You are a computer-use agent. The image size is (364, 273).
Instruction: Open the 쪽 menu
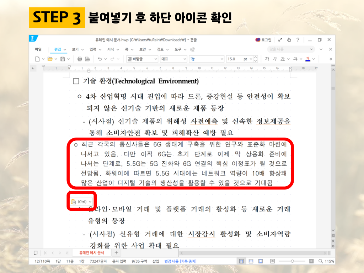pyautogui.click(x=127, y=49)
